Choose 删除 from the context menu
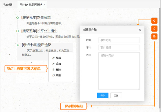 pos(58,70)
